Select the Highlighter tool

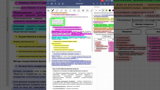click(x=61, y=10)
